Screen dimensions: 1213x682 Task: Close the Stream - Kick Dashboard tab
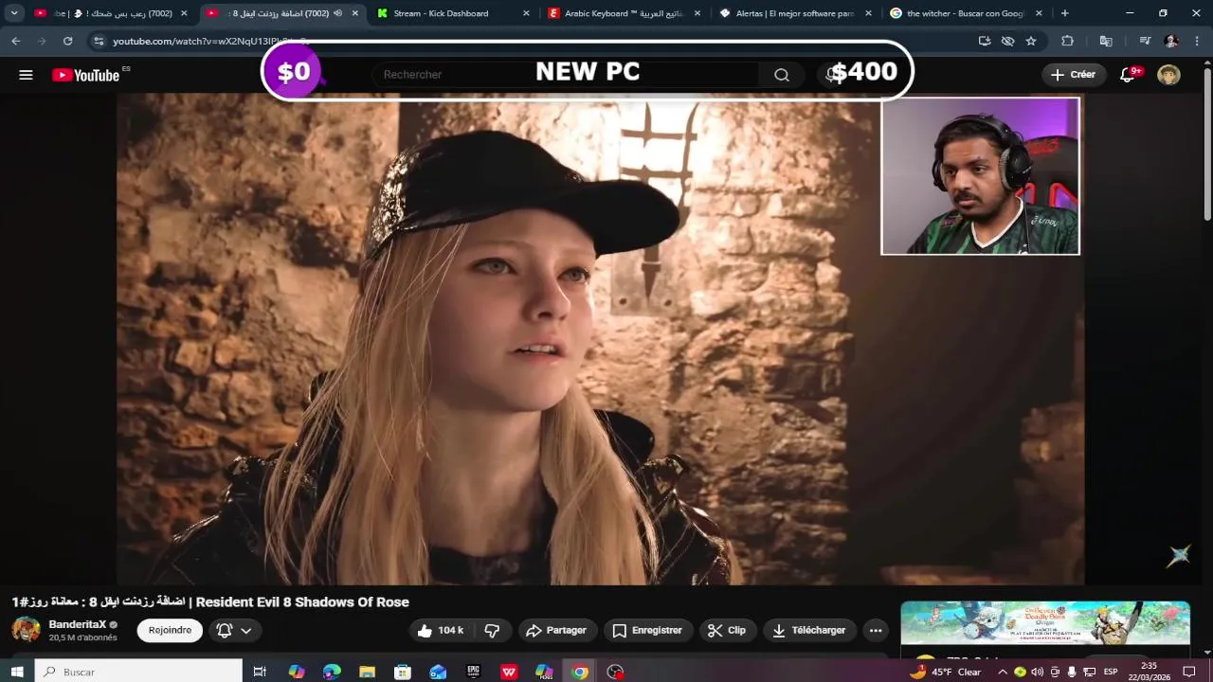pos(526,13)
